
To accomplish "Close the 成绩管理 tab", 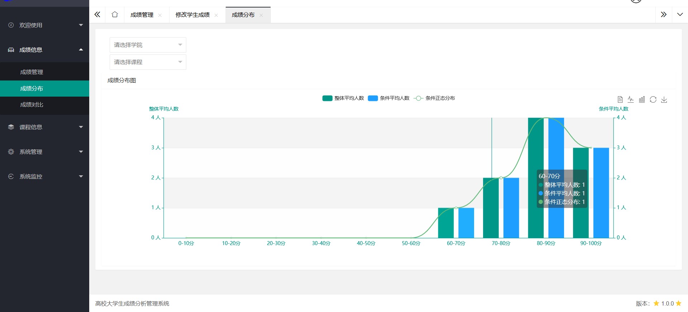I will point(160,15).
